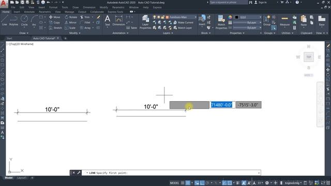Activate the Move command
The width and height of the screenshot is (331, 186).
pyautogui.click(x=54, y=17)
